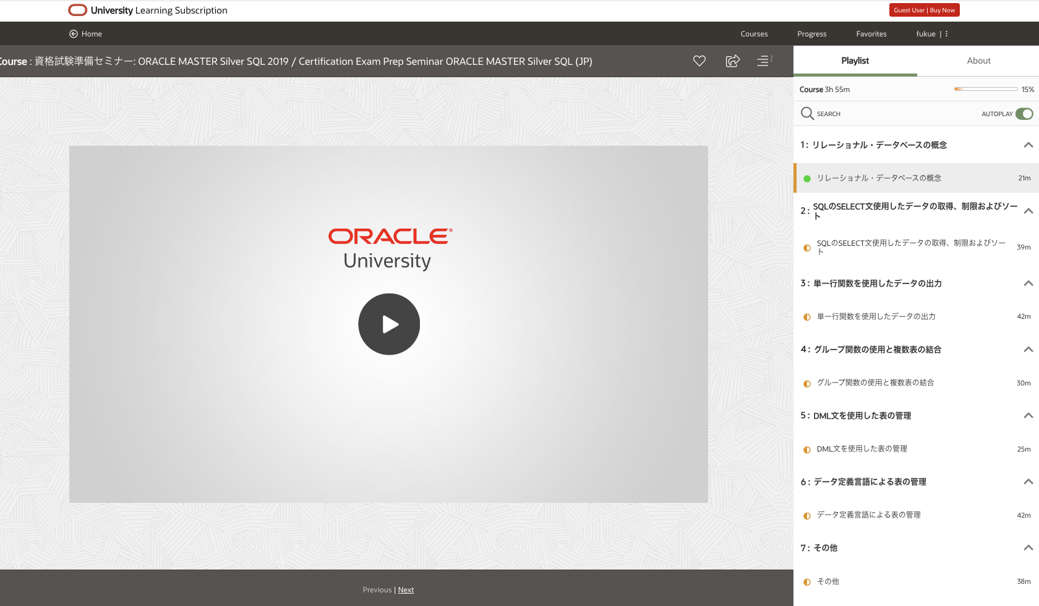Click the heart favorite icon
The image size is (1039, 606).
pyautogui.click(x=699, y=61)
